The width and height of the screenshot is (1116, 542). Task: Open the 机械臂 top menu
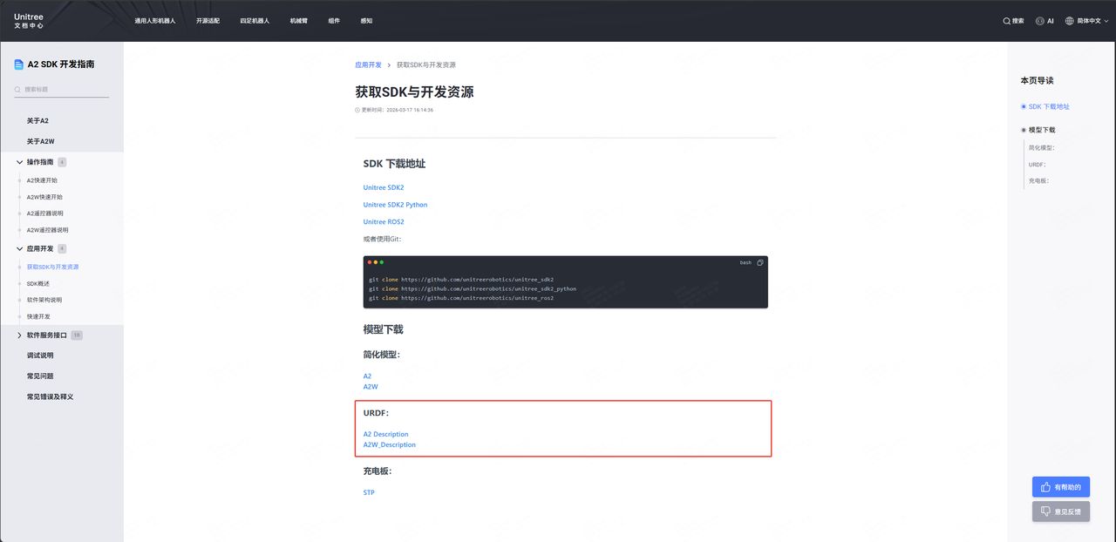(x=299, y=21)
